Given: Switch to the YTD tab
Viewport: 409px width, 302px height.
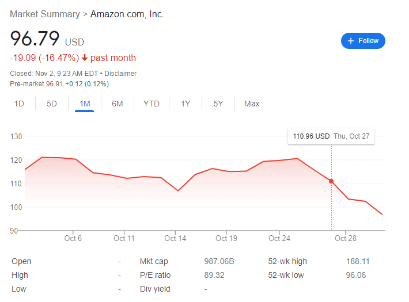Looking at the screenshot, I should coord(152,104).
